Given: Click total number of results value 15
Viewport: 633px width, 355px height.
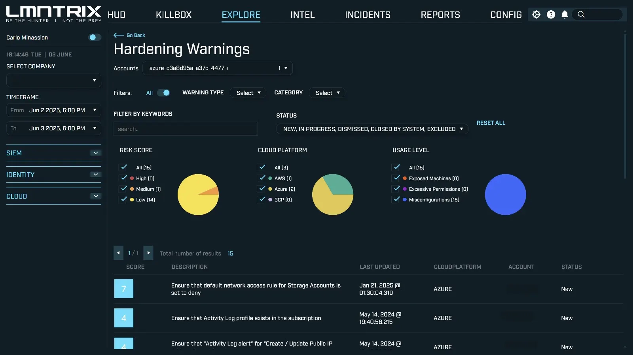Looking at the screenshot, I should coord(230,254).
